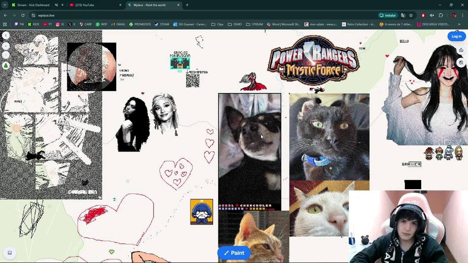Image resolution: width=468 pixels, height=263 pixels.
Task: Open the DESCARGA VIDEOS bookmark
Action: pyautogui.click(x=433, y=24)
